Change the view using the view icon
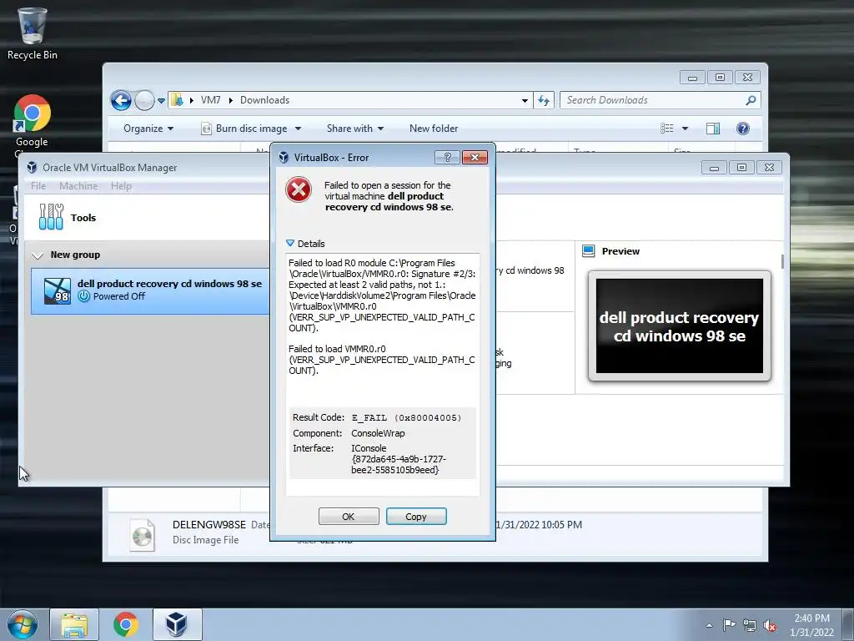Screen dimensions: 854x641 (x=666, y=129)
